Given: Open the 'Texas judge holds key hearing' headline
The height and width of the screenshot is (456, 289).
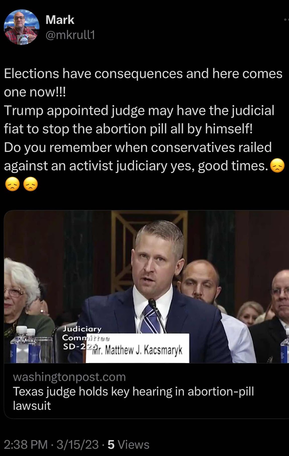Looking at the screenshot, I should (x=133, y=398).
